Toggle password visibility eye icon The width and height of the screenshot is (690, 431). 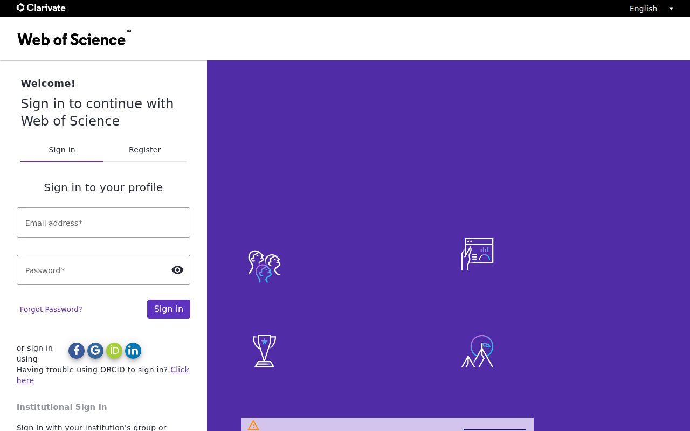coord(177,270)
